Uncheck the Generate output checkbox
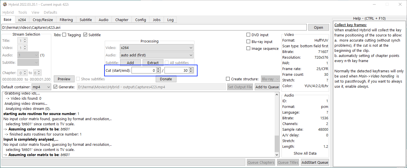 (x=55, y=87)
